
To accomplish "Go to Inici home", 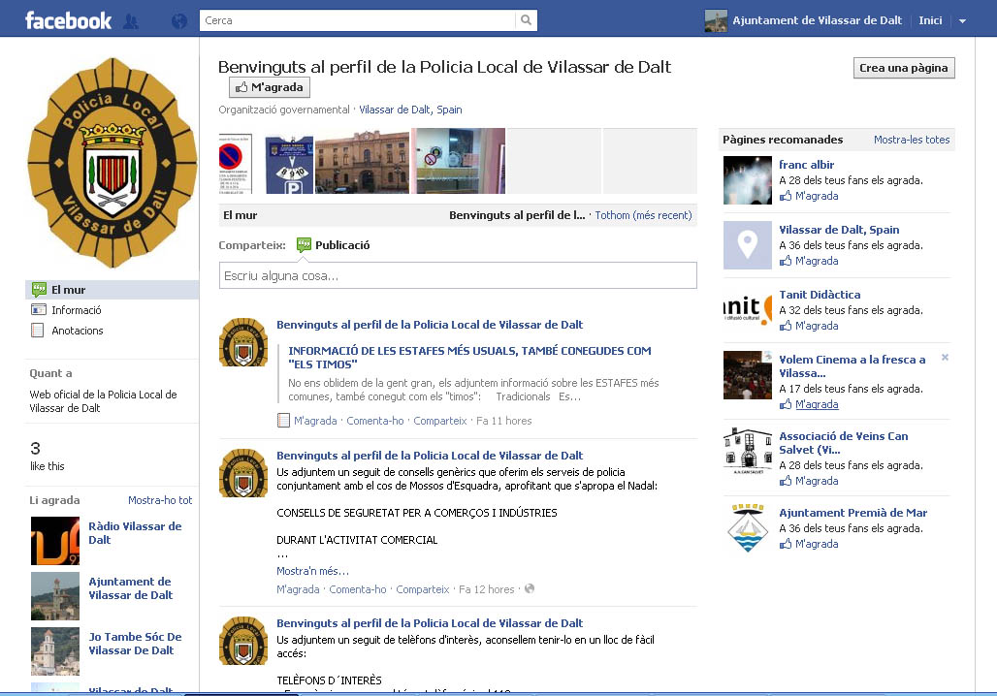I will (x=930, y=20).
